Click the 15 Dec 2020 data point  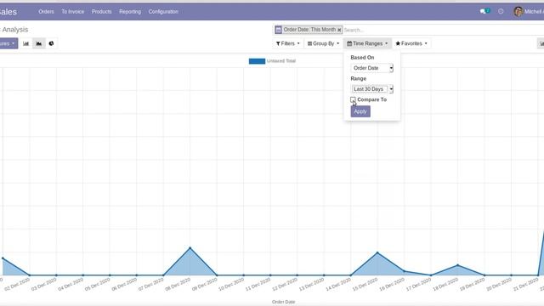(x=377, y=253)
